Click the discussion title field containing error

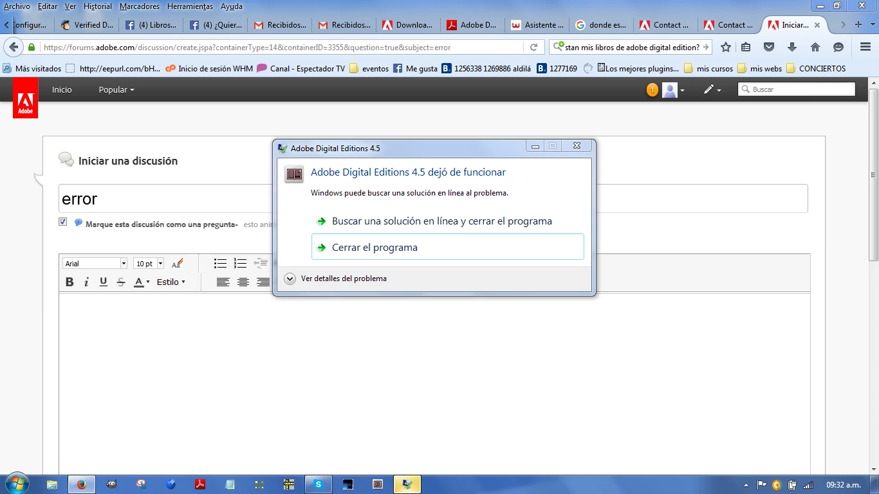433,199
